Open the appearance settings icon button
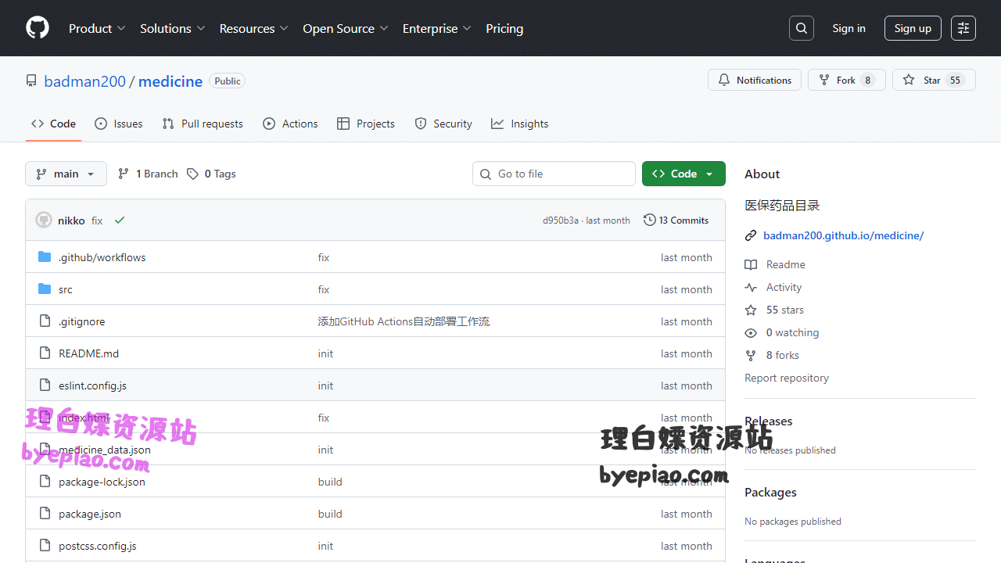Viewport: 1001px width, 563px height. [963, 28]
